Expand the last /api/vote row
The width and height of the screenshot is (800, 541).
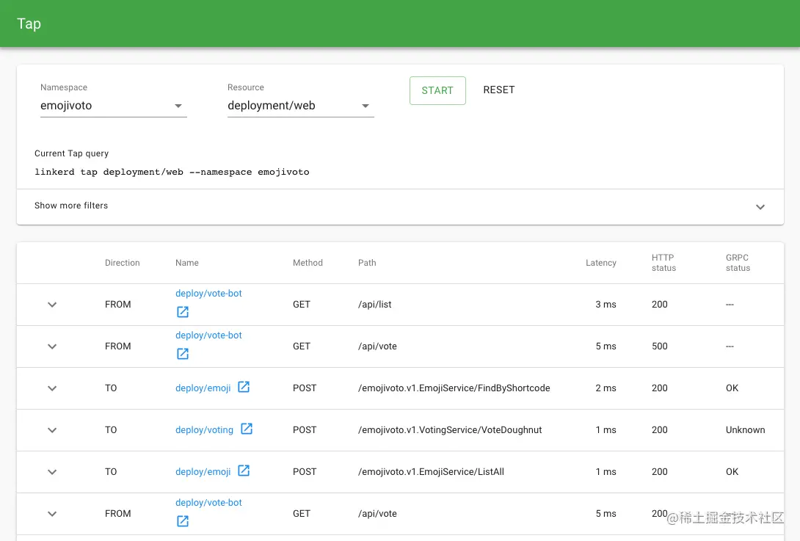tap(52, 514)
